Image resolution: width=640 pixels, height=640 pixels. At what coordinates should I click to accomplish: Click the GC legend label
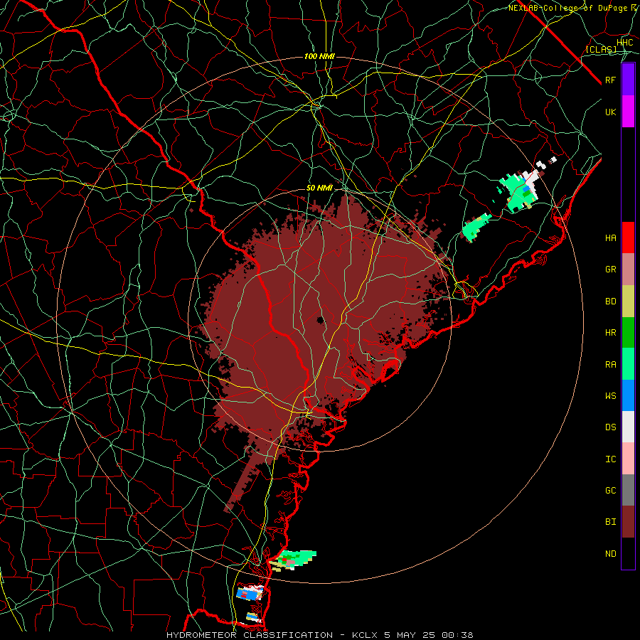(611, 490)
